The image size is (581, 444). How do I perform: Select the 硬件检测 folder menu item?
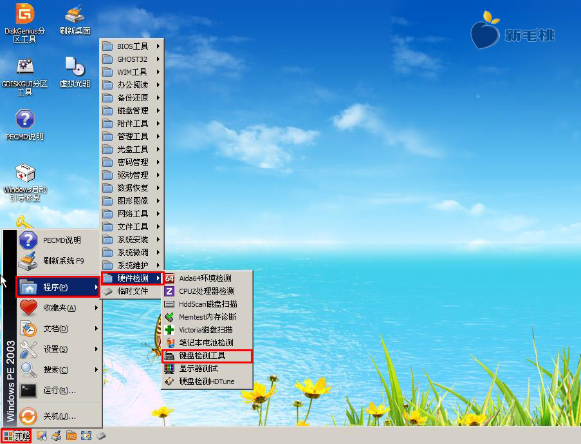click(133, 278)
